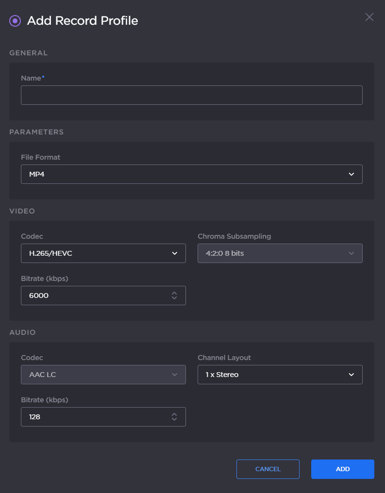Click inside the Name input field

tap(191, 95)
